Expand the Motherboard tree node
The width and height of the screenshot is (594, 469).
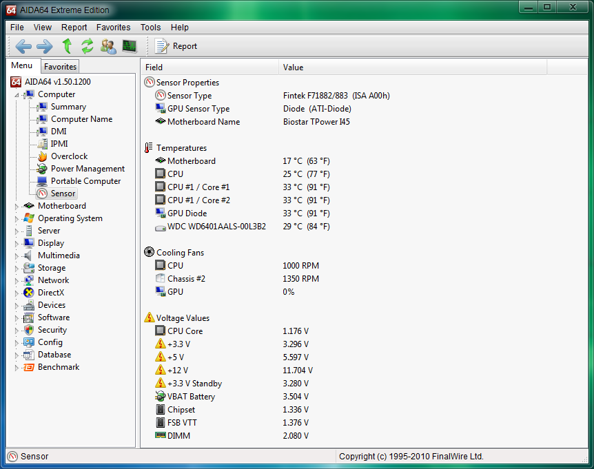[x=17, y=207]
